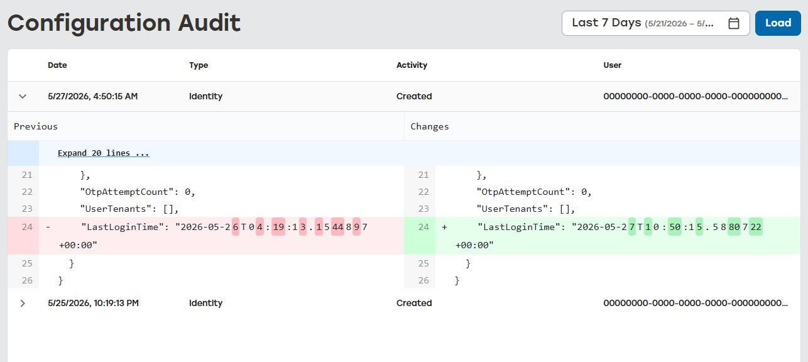This screenshot has width=808, height=362.
Task: Click the Expand 20 lines link
Action: point(103,153)
